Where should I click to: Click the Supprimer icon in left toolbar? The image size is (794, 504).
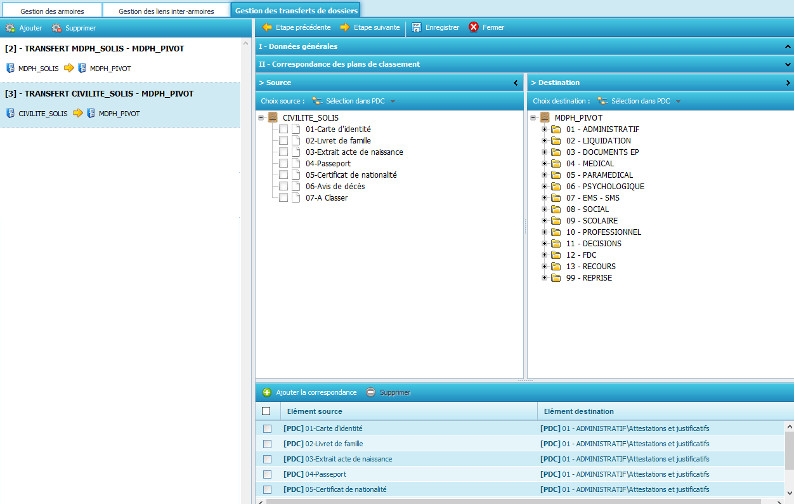point(57,28)
